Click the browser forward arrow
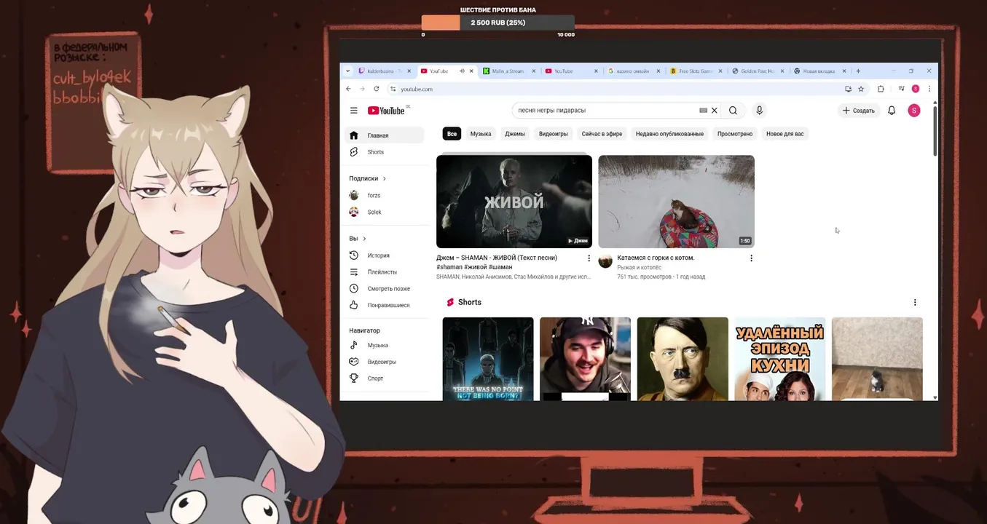Image resolution: width=987 pixels, height=524 pixels. pos(362,89)
